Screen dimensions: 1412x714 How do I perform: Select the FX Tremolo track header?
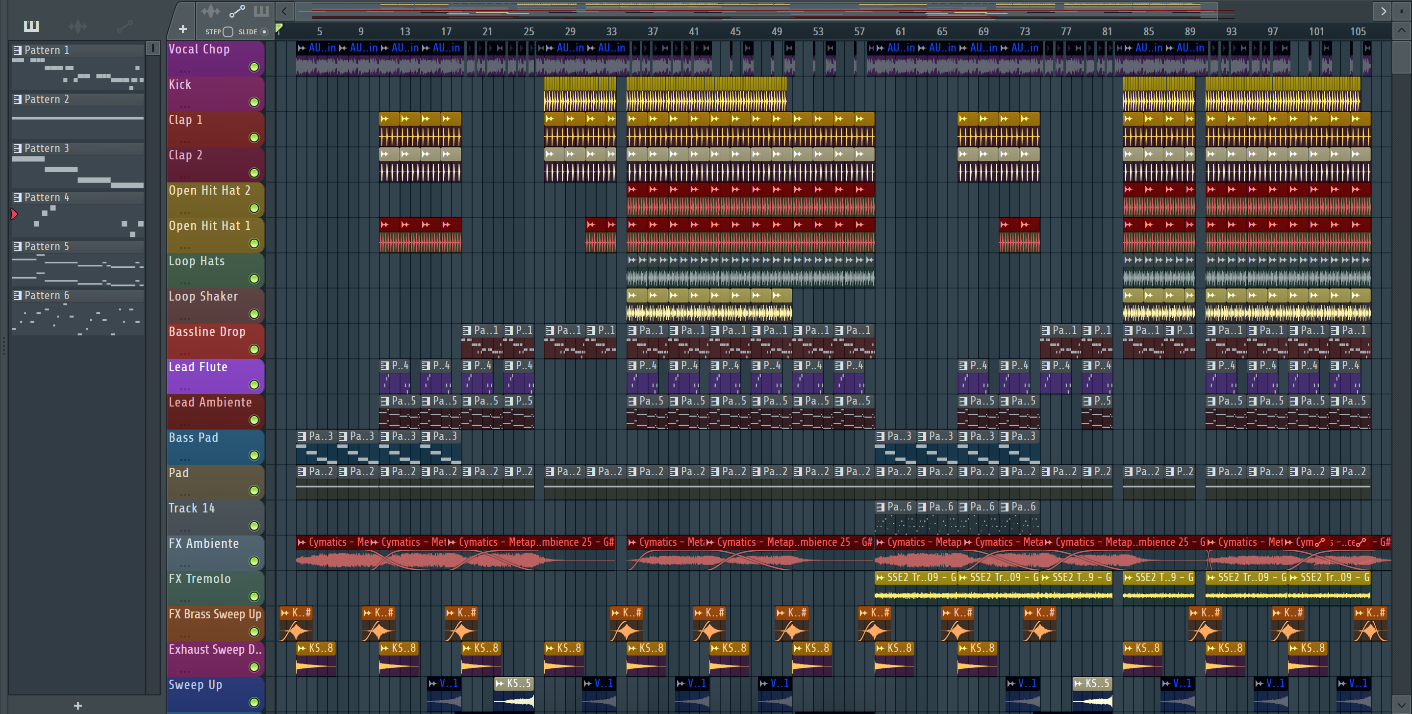click(200, 579)
